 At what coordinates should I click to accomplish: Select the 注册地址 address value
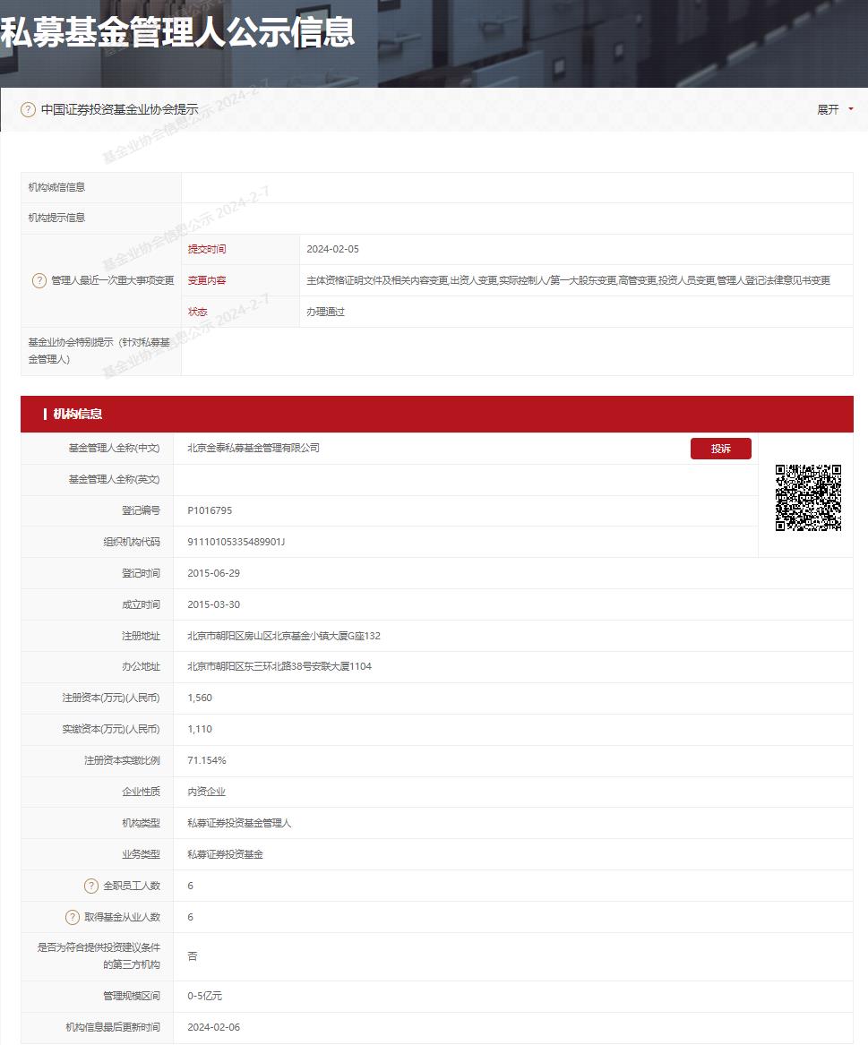pos(284,636)
